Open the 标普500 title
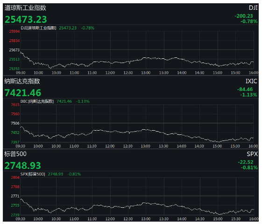The image size is (262, 224). click(15, 154)
